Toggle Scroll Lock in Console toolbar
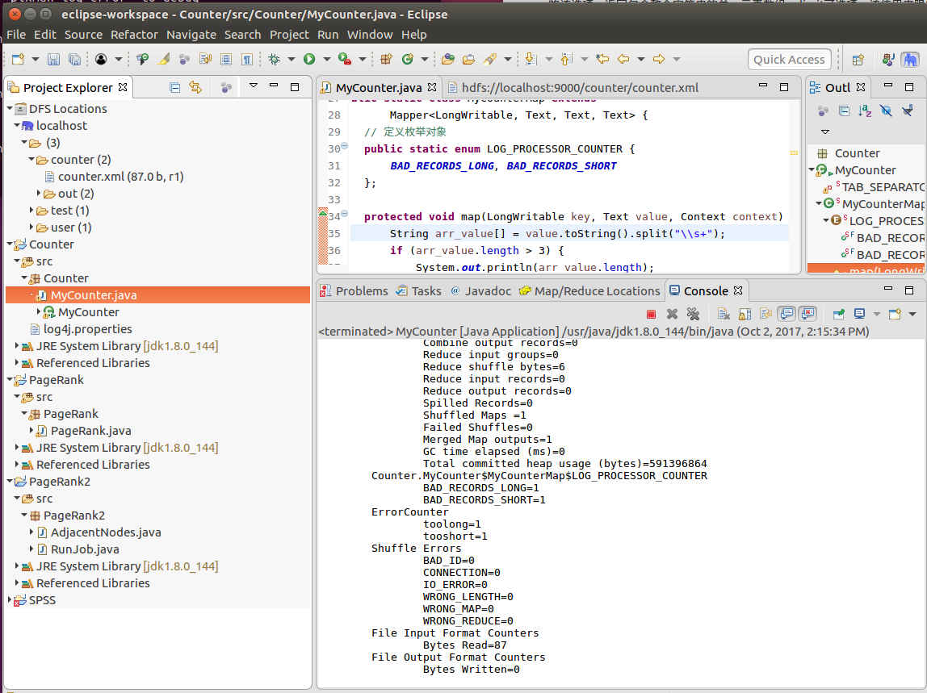927x693 pixels. tap(745, 314)
